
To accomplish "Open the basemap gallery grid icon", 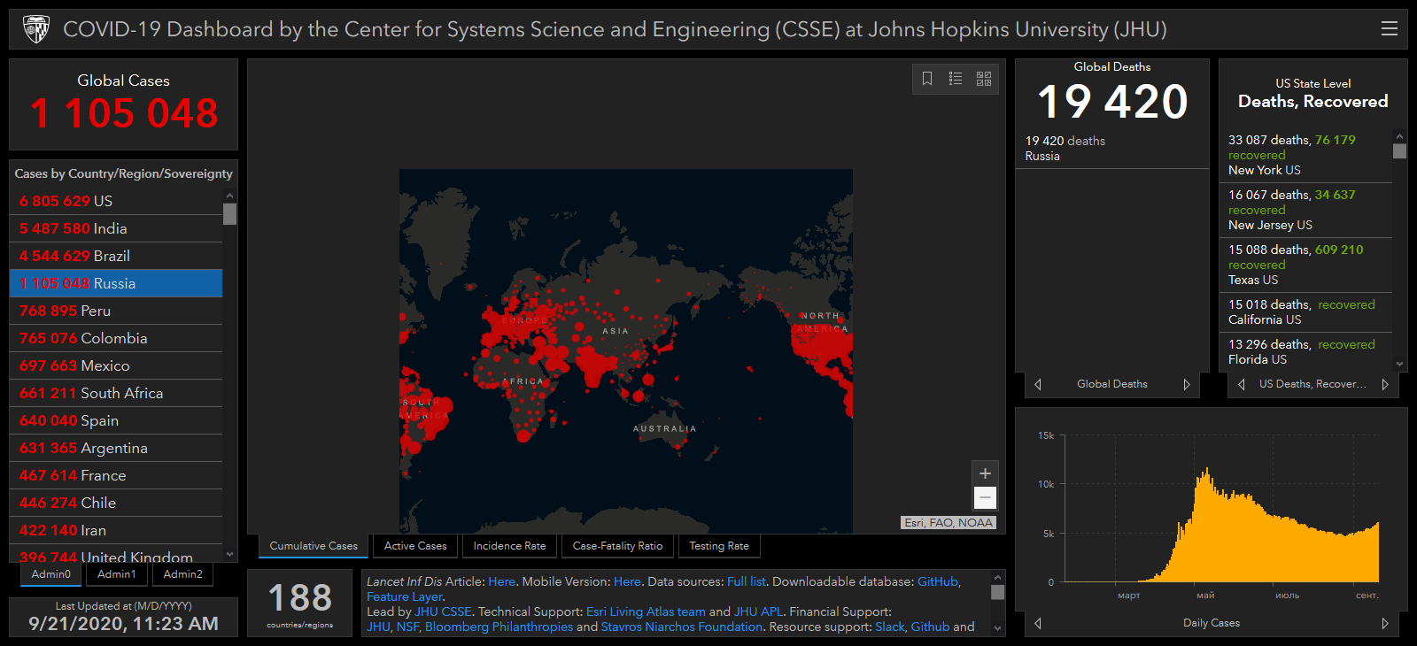I will 984,79.
